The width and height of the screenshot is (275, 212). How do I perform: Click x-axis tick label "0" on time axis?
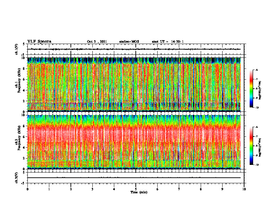[x=27, y=189]
